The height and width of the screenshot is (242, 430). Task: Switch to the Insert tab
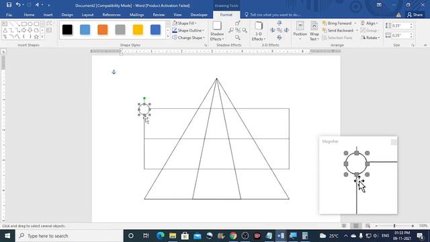pos(48,15)
